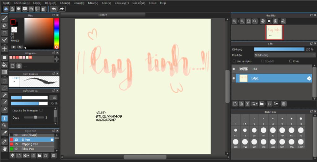This screenshot has width=317, height=162.
Task: Enable the Khóa lock checkbox
Action: (291, 61)
